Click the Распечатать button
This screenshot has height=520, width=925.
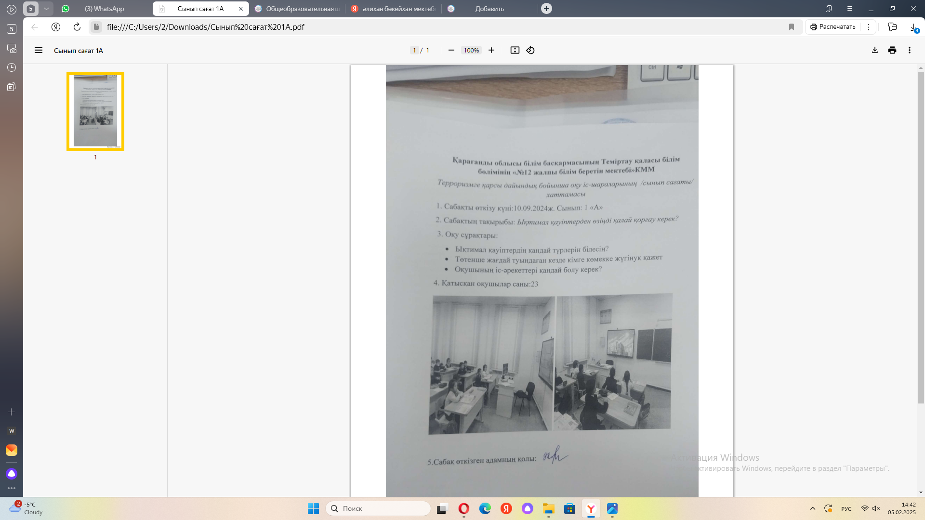[x=833, y=27]
